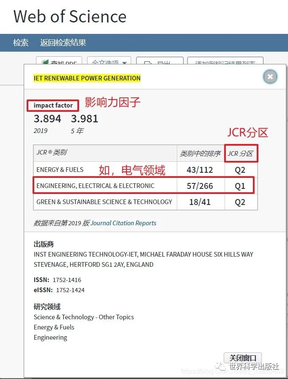This screenshot has width=288, height=379.
Task: Click the 添加到标记结果列表 button
Action: pyautogui.click(x=225, y=61)
